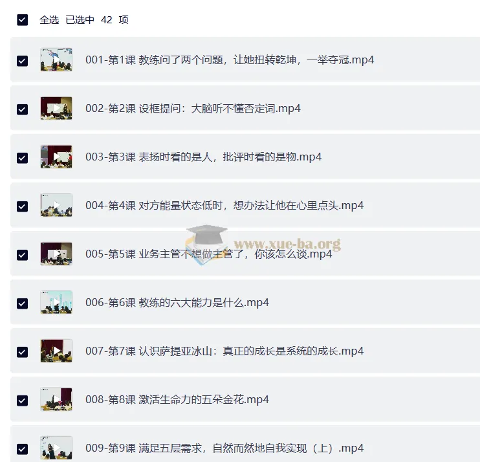Uncheck the checkbox for 001-第1课 video
This screenshot has height=462, width=480.
(x=23, y=61)
